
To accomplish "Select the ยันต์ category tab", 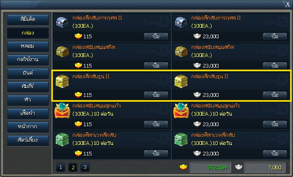I will 28,73.
